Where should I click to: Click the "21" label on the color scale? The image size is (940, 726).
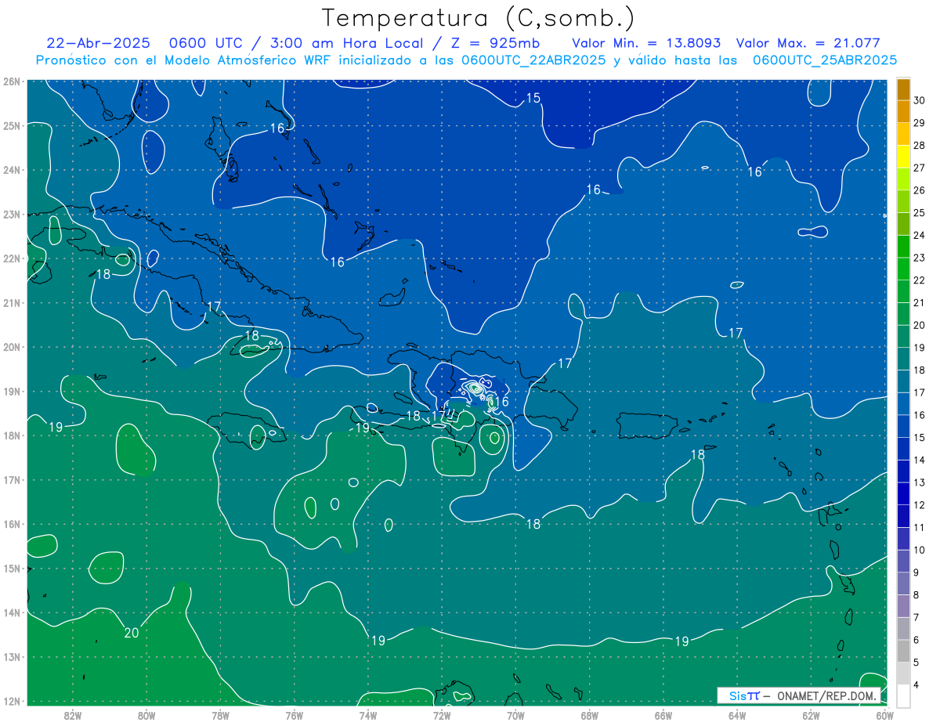919,302
